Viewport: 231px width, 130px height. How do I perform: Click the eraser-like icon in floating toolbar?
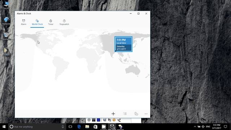coord(105,120)
